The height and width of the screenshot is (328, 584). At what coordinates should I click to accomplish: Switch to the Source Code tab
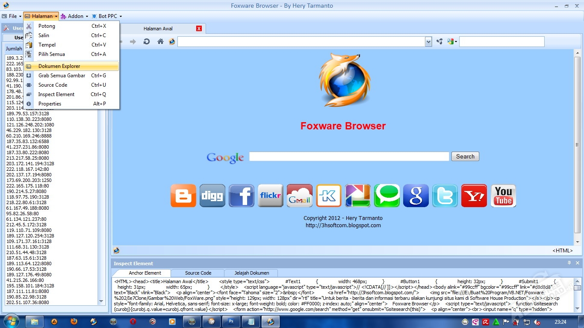click(198, 273)
